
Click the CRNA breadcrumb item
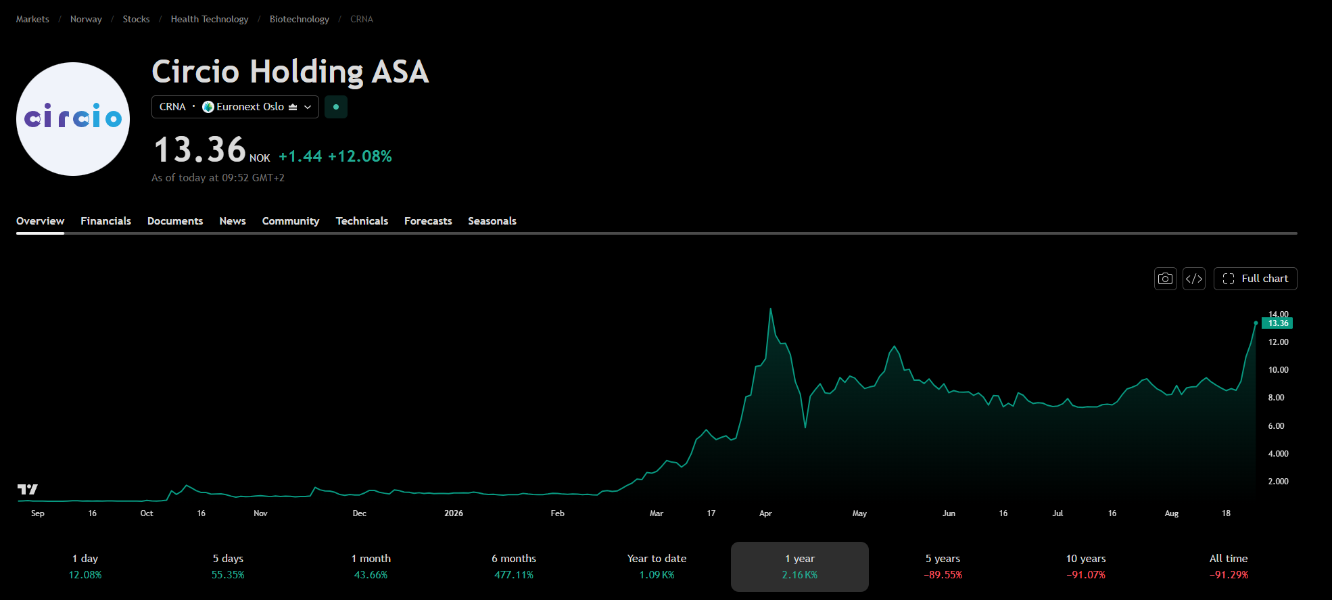(x=362, y=19)
